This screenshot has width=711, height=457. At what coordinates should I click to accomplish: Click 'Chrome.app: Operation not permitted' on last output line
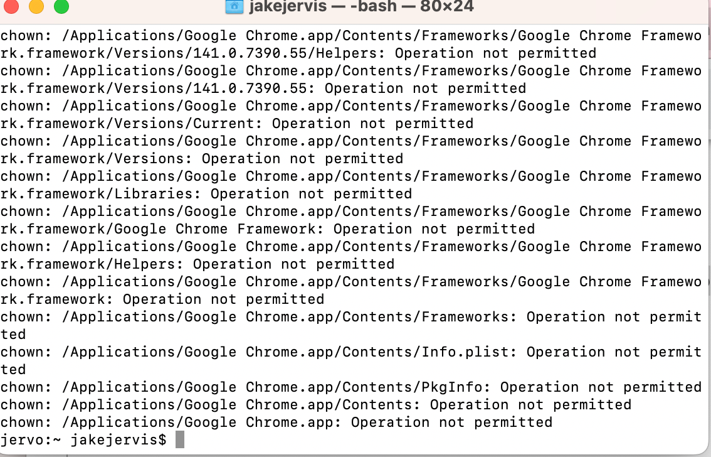[x=399, y=422]
